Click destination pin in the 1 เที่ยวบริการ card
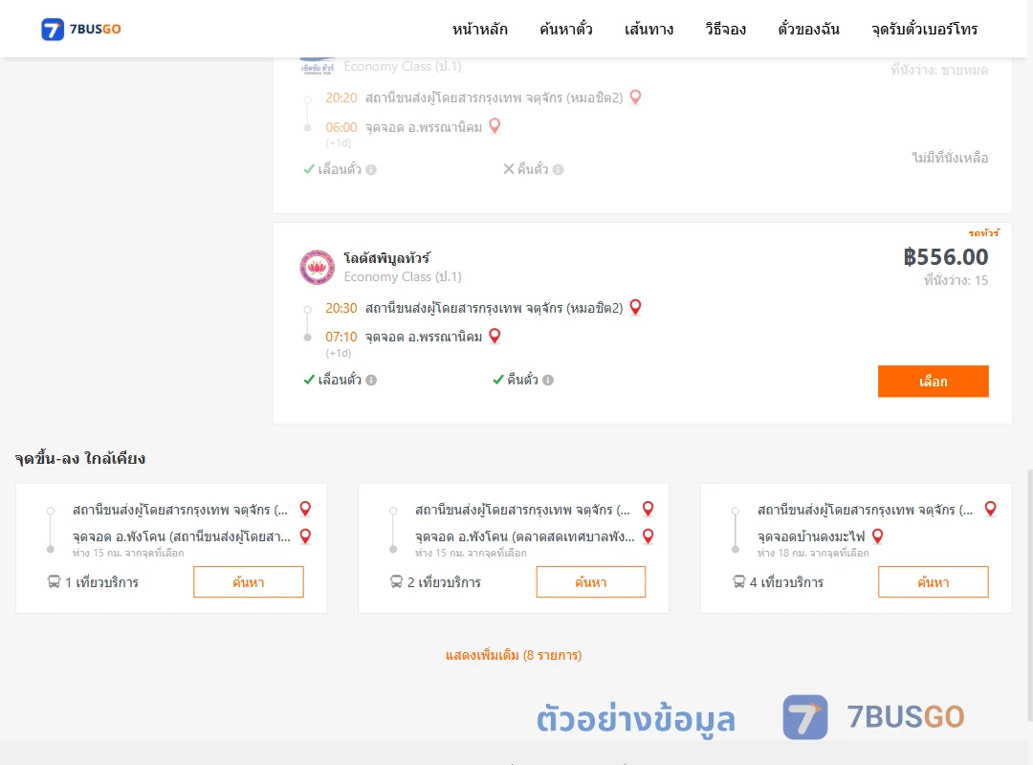This screenshot has width=1033, height=765. [x=305, y=536]
